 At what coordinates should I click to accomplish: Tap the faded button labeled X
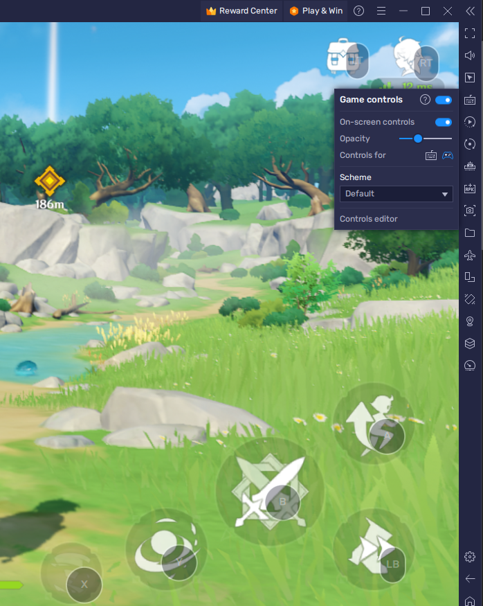pyautogui.click(x=72, y=573)
